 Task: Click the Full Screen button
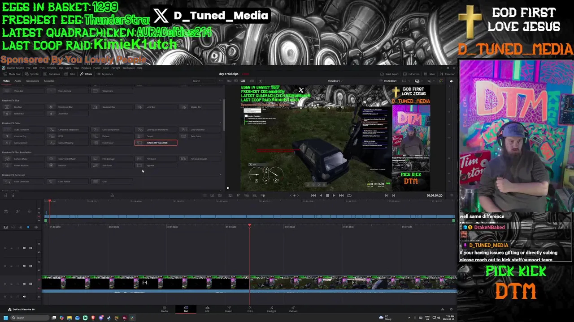point(411,74)
